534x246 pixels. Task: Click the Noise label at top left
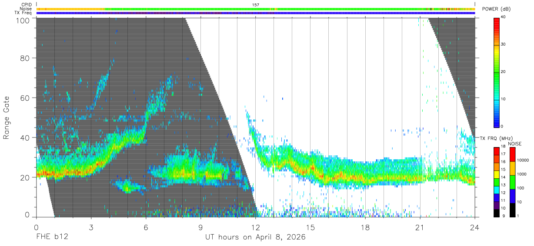26,9
